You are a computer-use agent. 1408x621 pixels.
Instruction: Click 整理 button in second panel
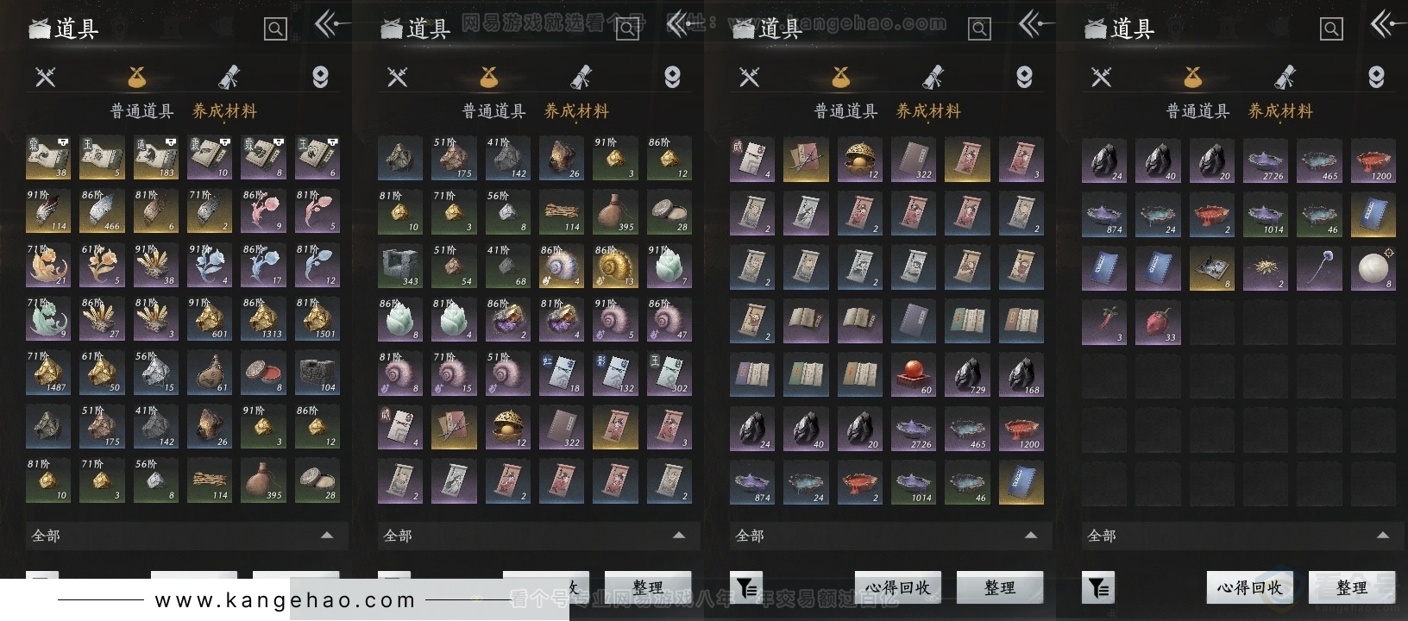coord(648,587)
